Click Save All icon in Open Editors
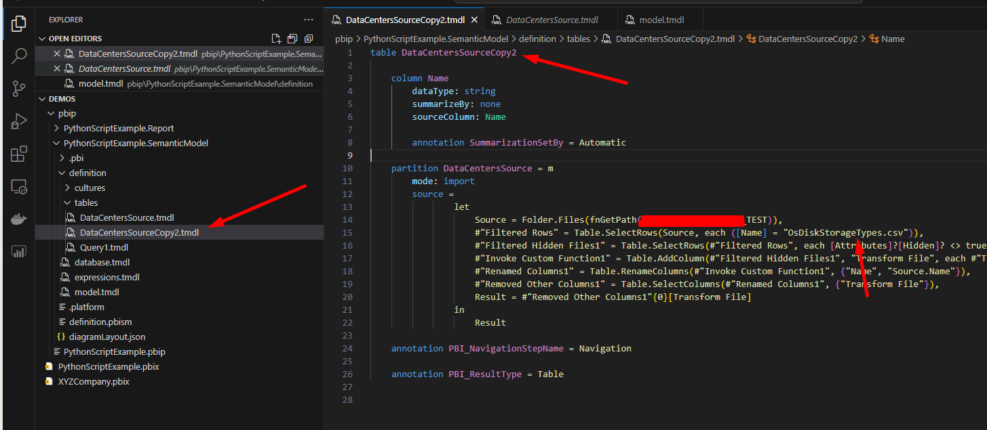This screenshot has width=987, height=430. [x=292, y=39]
